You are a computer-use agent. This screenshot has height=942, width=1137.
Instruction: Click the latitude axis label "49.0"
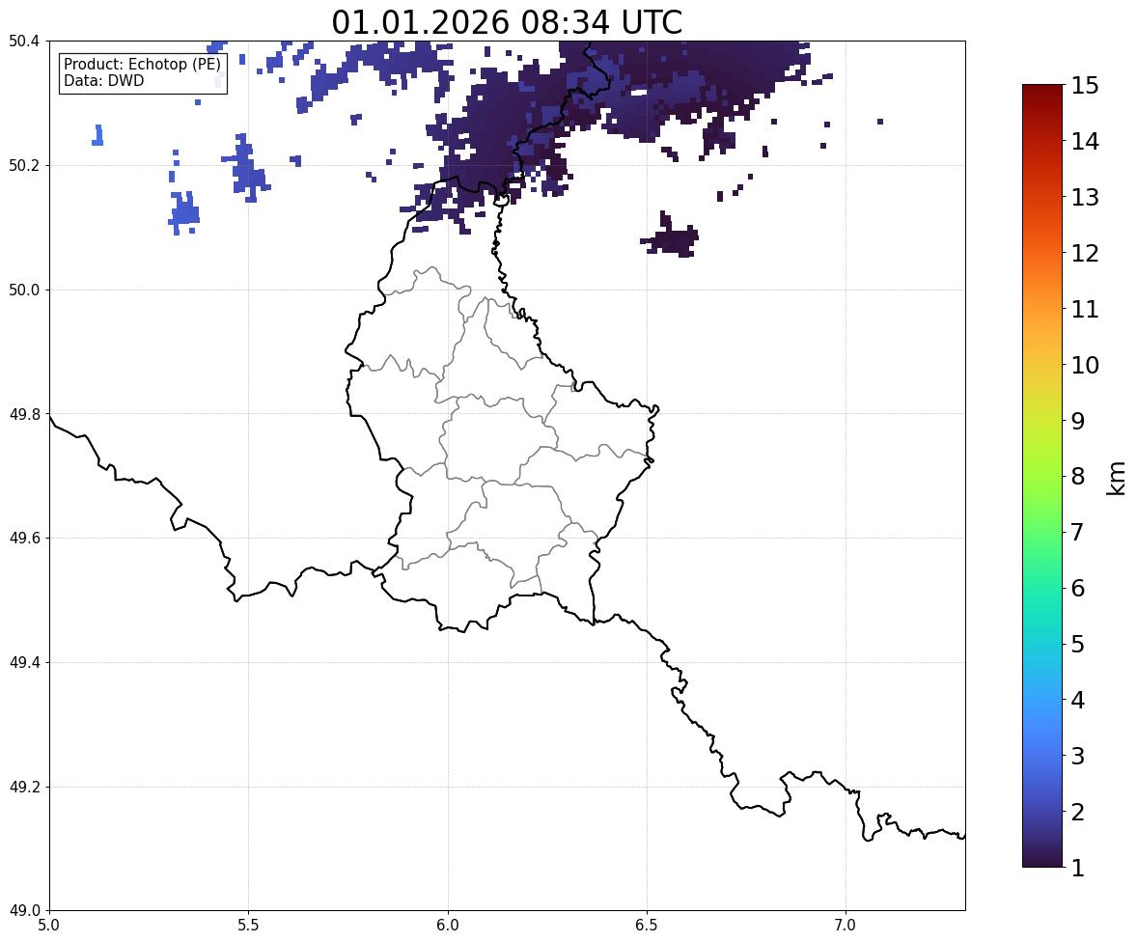[x=23, y=911]
